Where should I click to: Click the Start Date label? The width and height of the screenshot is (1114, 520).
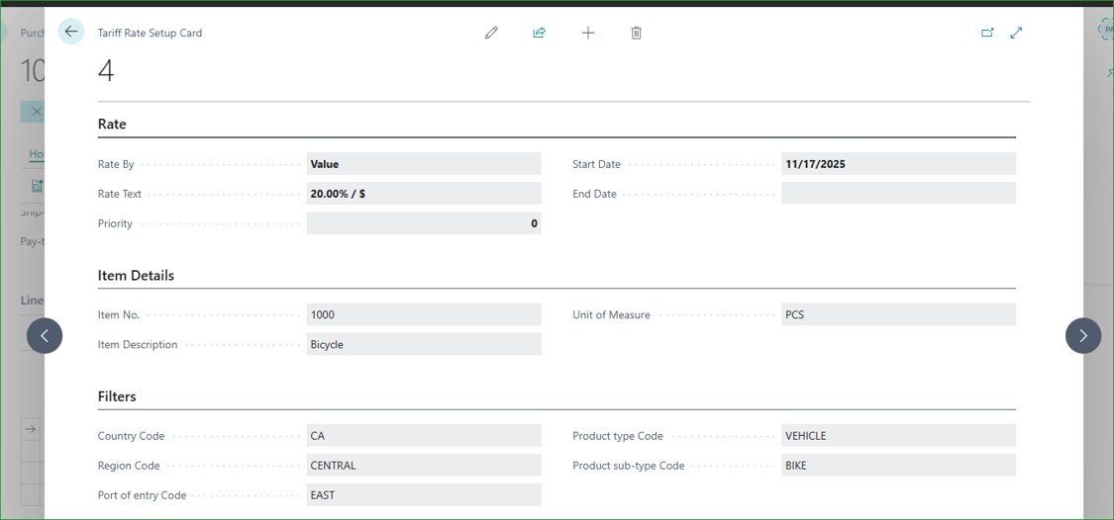(596, 164)
